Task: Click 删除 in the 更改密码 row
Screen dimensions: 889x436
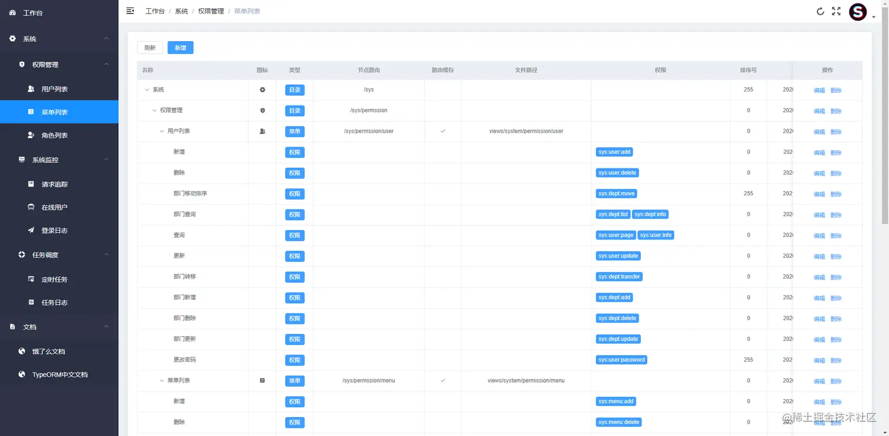Action: click(x=835, y=360)
